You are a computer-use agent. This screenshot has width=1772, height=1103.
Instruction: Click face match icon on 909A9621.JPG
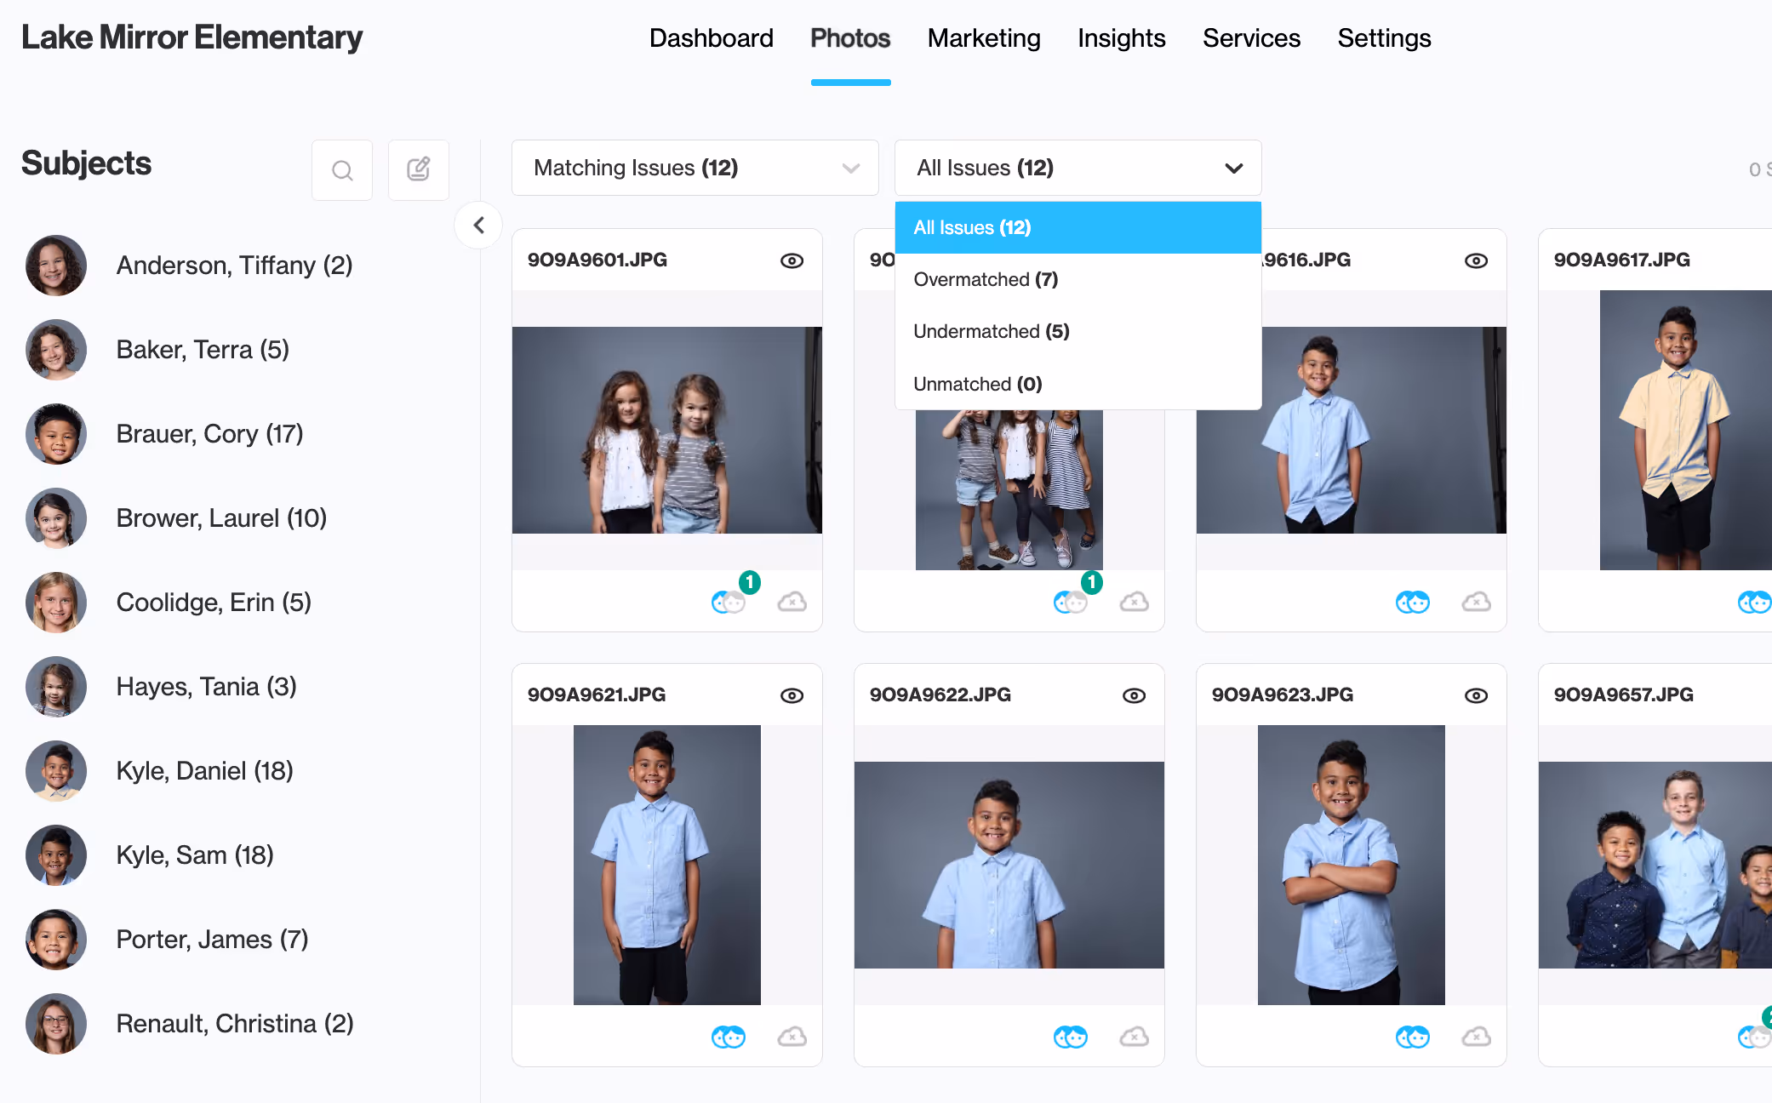click(x=729, y=1037)
